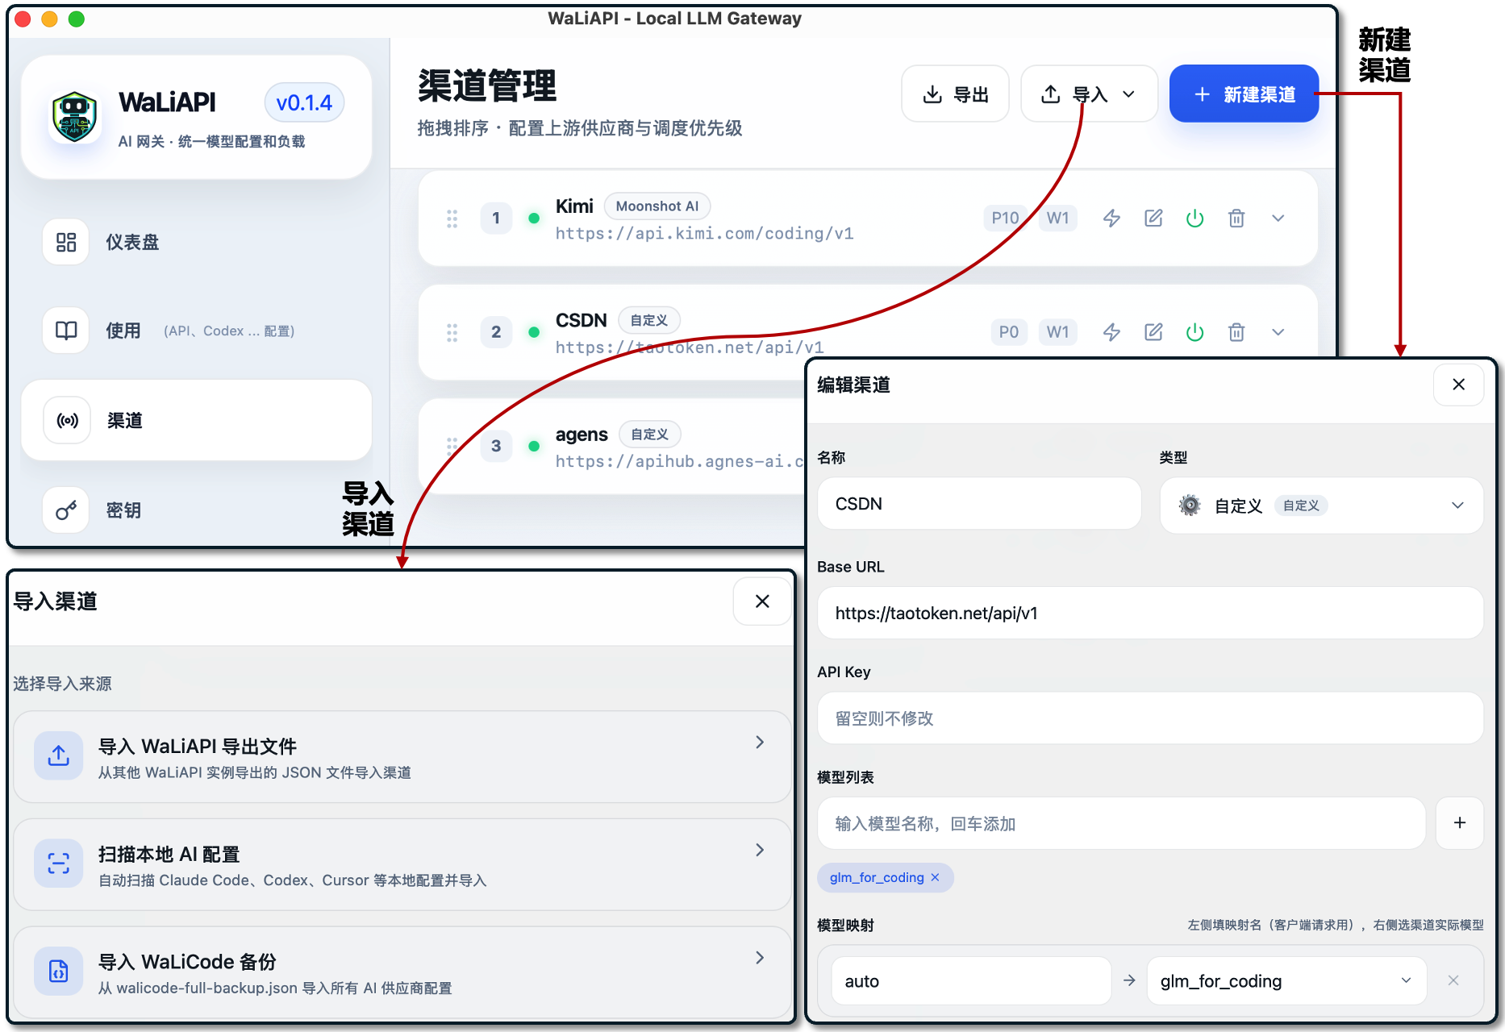Choose 导入 WaLiCode 备份 option
This screenshot has height=1032, width=1505.
[402, 973]
